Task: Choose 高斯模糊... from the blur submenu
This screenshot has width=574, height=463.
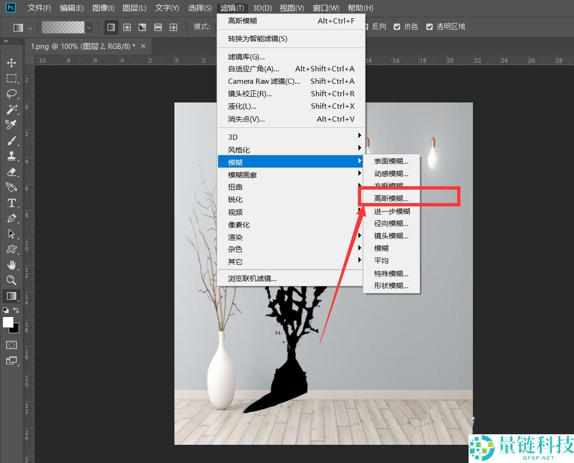Action: click(391, 198)
